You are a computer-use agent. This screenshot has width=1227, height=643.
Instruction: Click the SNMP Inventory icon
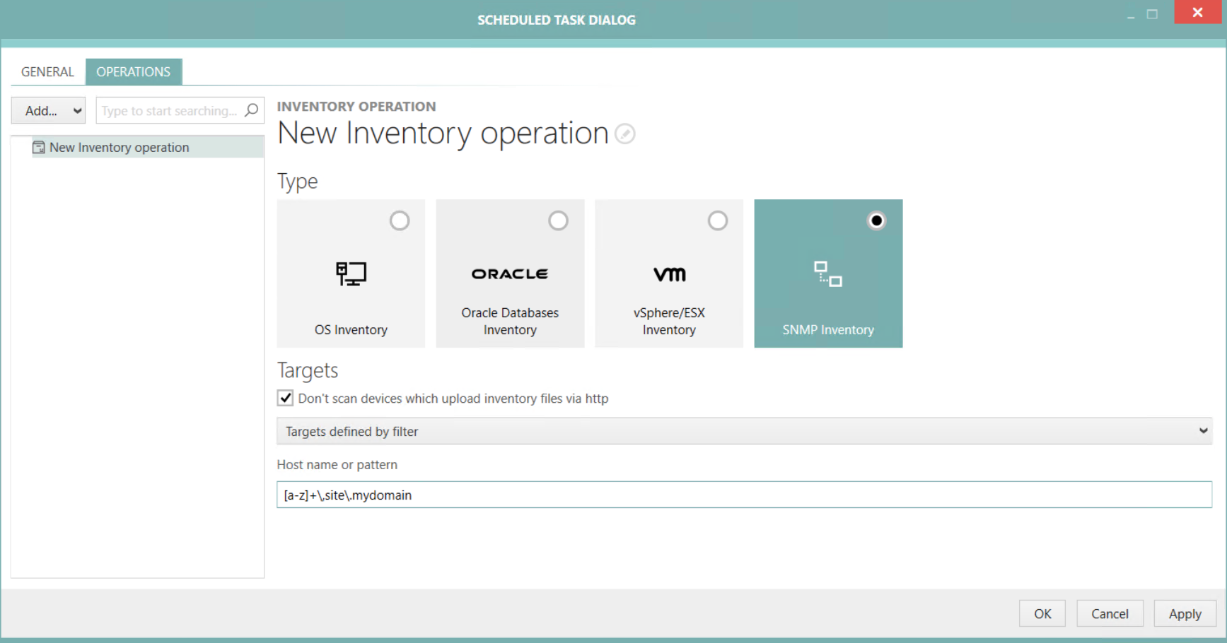[x=827, y=274]
